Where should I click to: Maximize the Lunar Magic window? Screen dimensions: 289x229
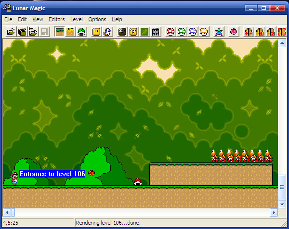tap(263, 8)
